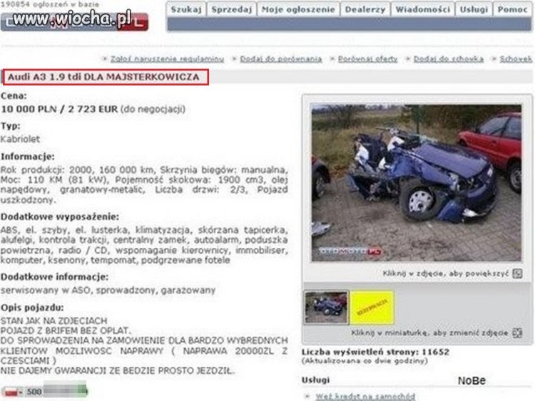535x401 pixels.
Task: Click the enlarge photo icon beside the caption
Action: (x=517, y=274)
